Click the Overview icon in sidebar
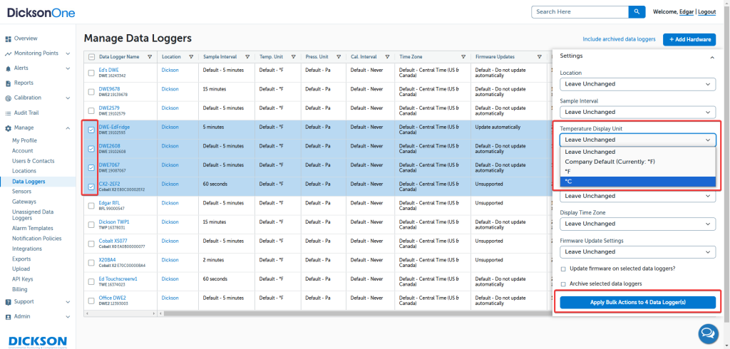This screenshot has height=349, width=730. point(7,38)
